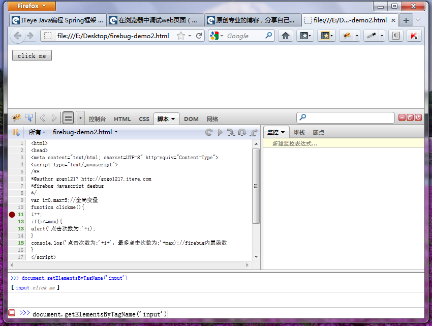Click the Step Over debugger icon
Image resolution: width=432 pixels, height=326 pixels.
tap(241, 132)
